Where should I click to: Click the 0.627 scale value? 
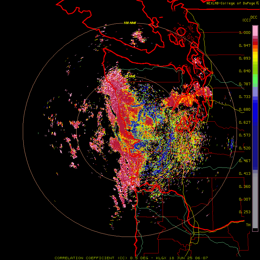(245, 122)
